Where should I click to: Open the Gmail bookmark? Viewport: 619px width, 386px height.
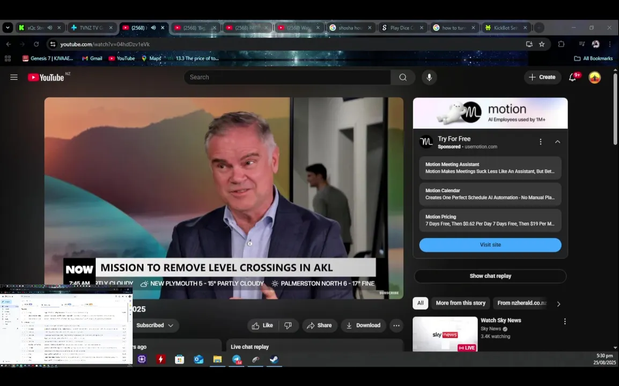(92, 58)
